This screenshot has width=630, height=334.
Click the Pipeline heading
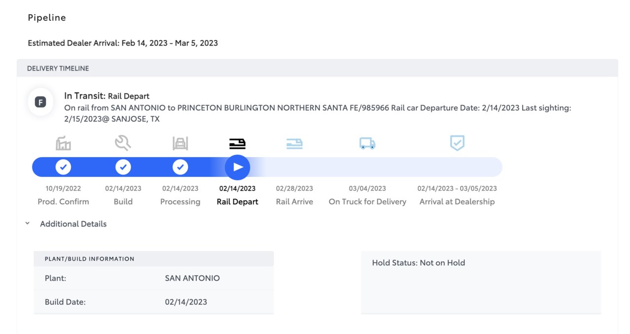[47, 18]
